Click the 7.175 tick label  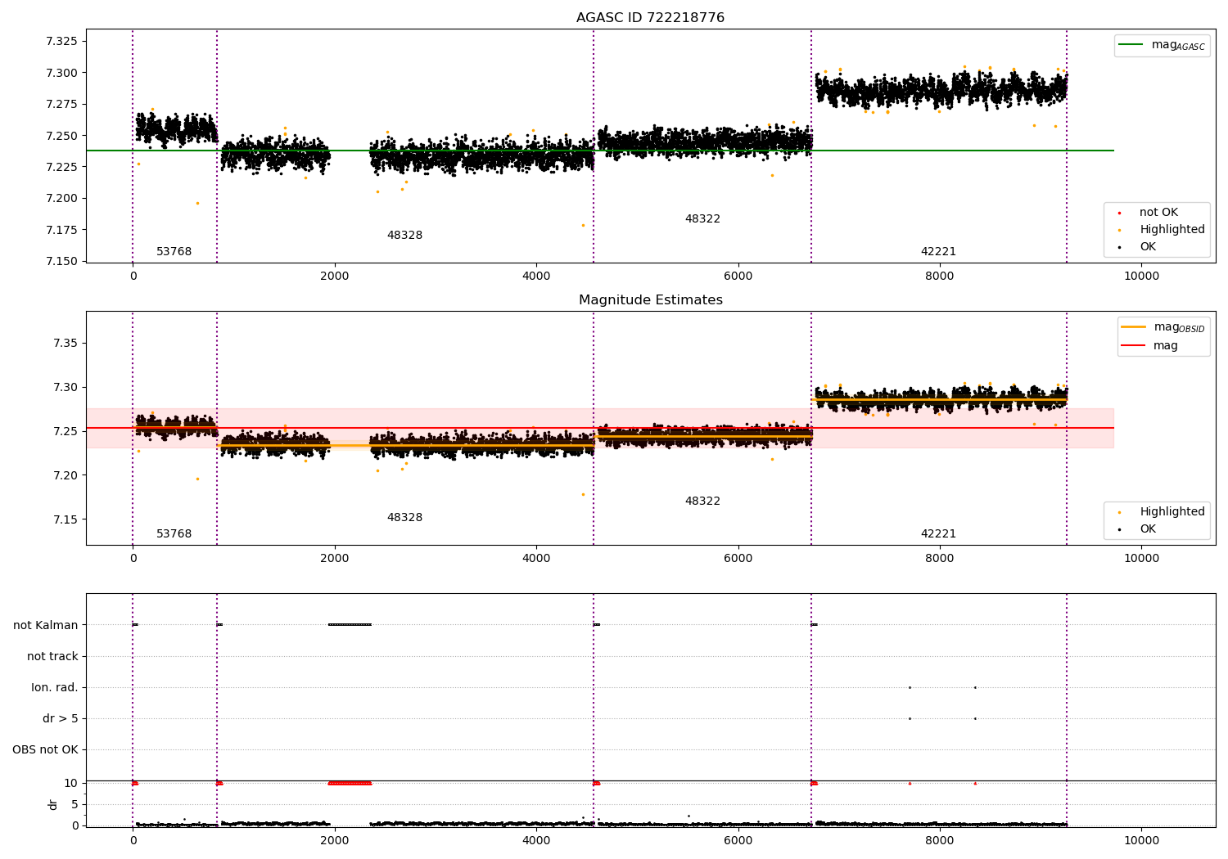click(62, 230)
